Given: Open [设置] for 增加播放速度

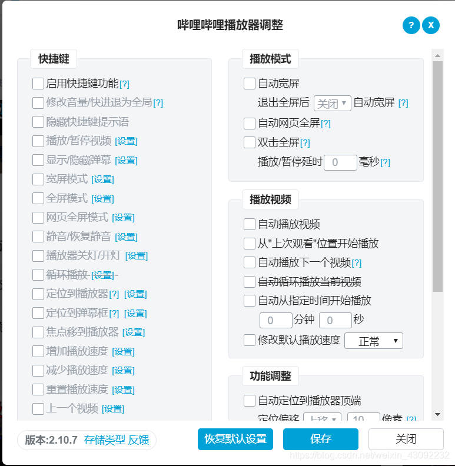Looking at the screenshot, I should coord(123,352).
